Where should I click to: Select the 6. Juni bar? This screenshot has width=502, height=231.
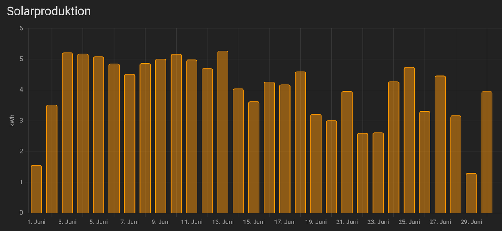114,139
